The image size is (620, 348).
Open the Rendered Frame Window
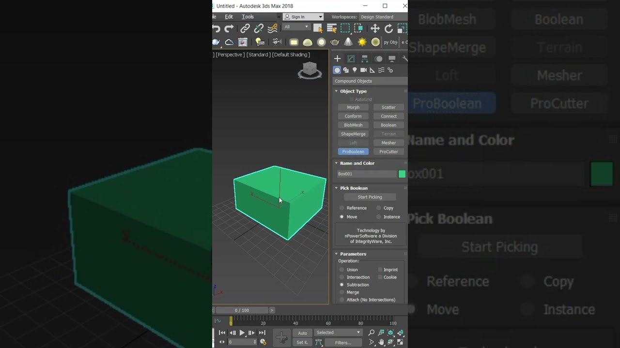point(243,42)
